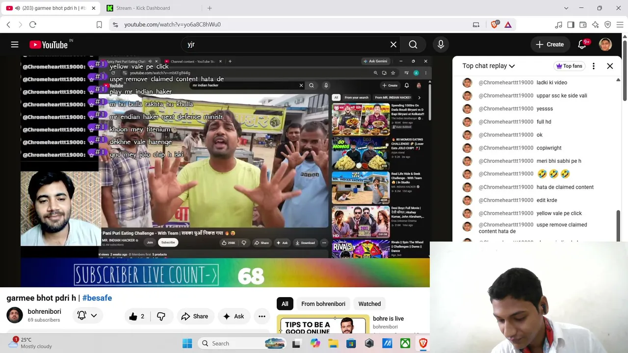Close the garmee bhot pdri h tab

coord(93,8)
